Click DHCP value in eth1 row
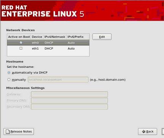The height and width of the screenshot is (138, 164). 49,48
